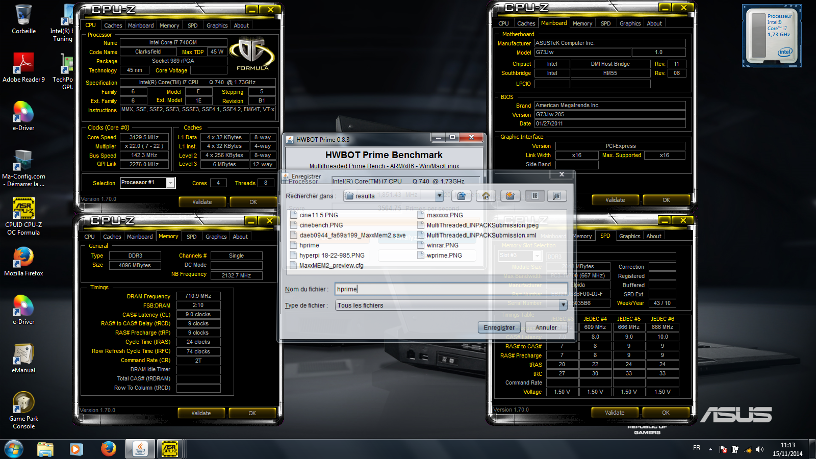The width and height of the screenshot is (816, 459).
Task: Select wprime.PNG in the file list
Action: click(440, 256)
